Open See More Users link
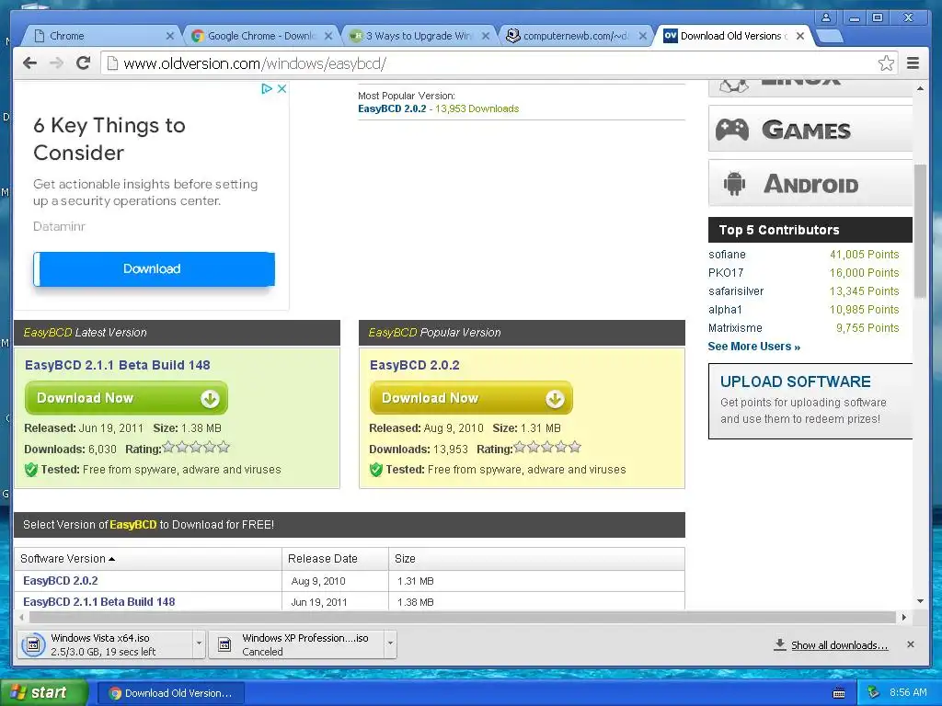942x706 pixels. click(x=753, y=347)
